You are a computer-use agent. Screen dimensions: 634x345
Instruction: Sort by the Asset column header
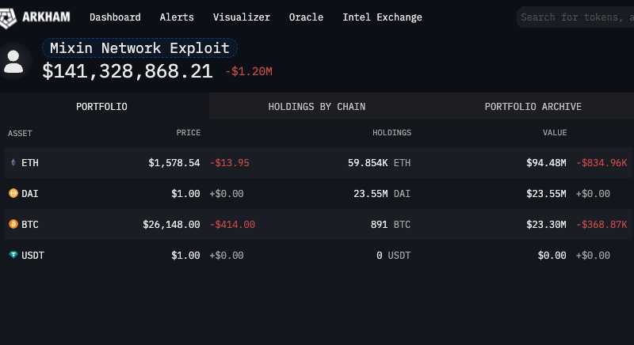[x=20, y=134]
